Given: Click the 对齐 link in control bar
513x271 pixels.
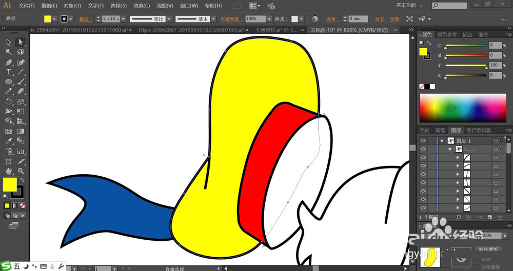Looking at the screenshot, I should click(x=380, y=19).
